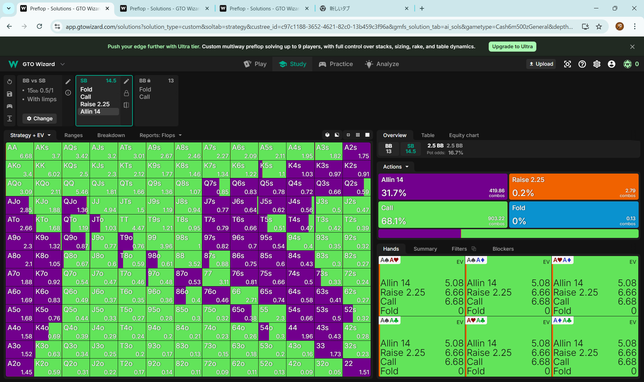Open the Blockers tab
This screenshot has height=382, width=644.
coord(503,249)
